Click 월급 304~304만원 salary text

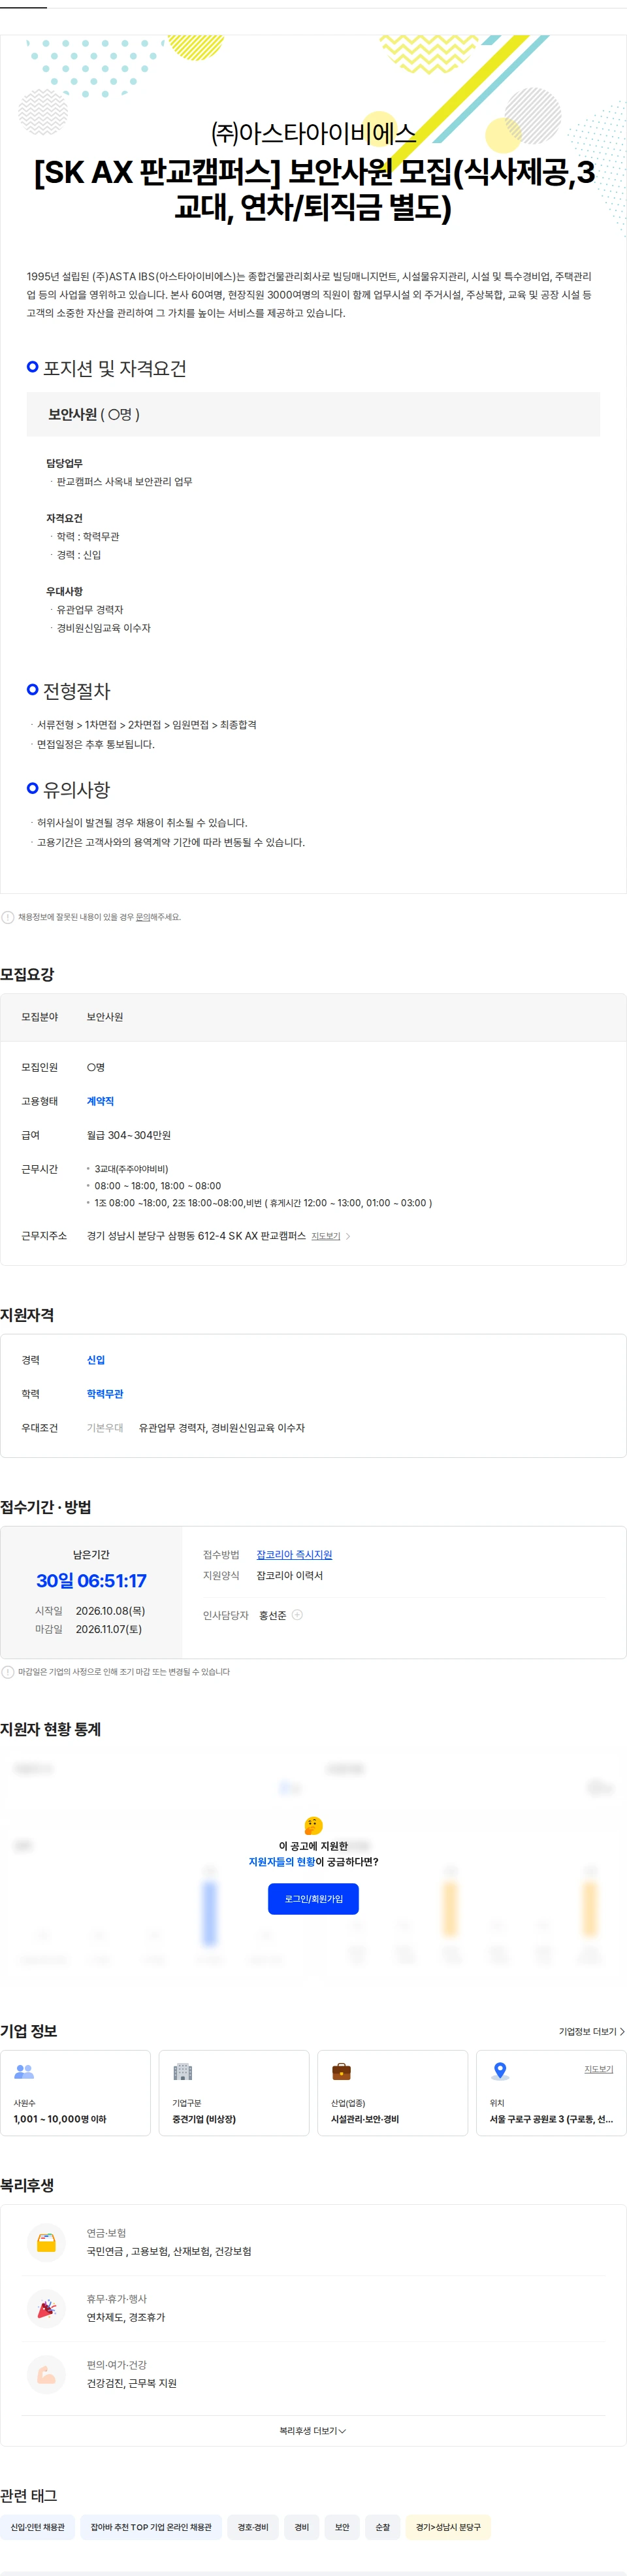[x=128, y=1135]
